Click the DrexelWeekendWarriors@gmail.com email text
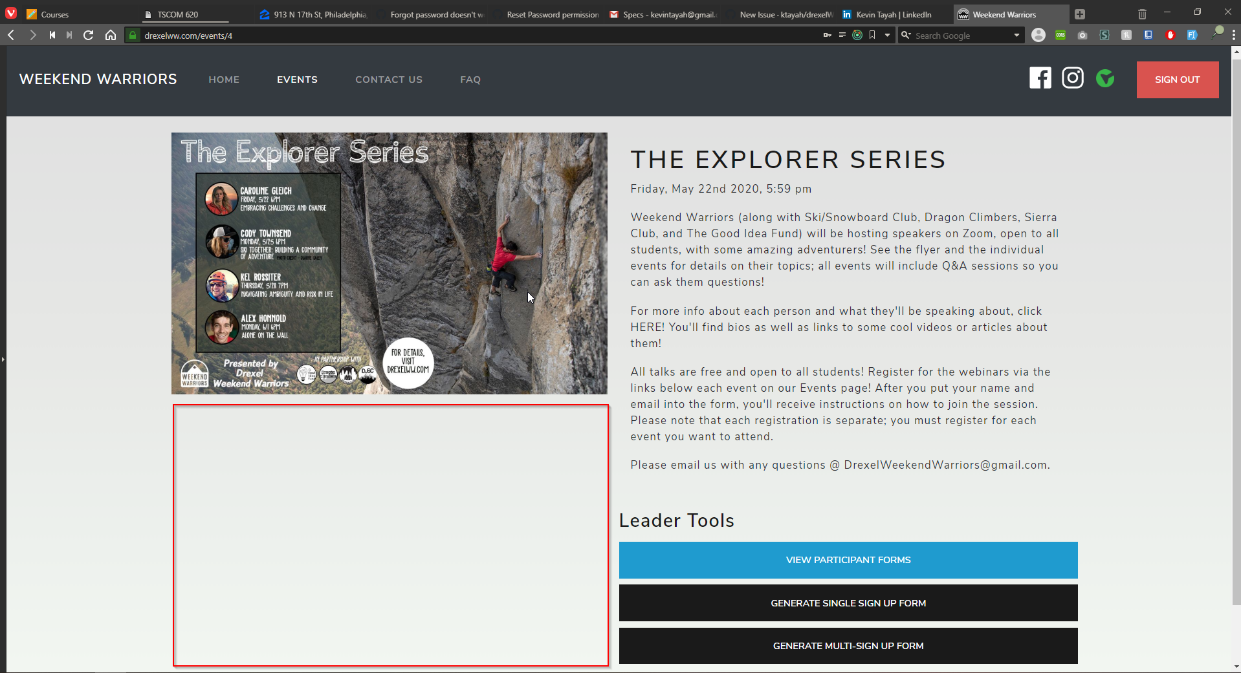1241x673 pixels. pos(945,465)
